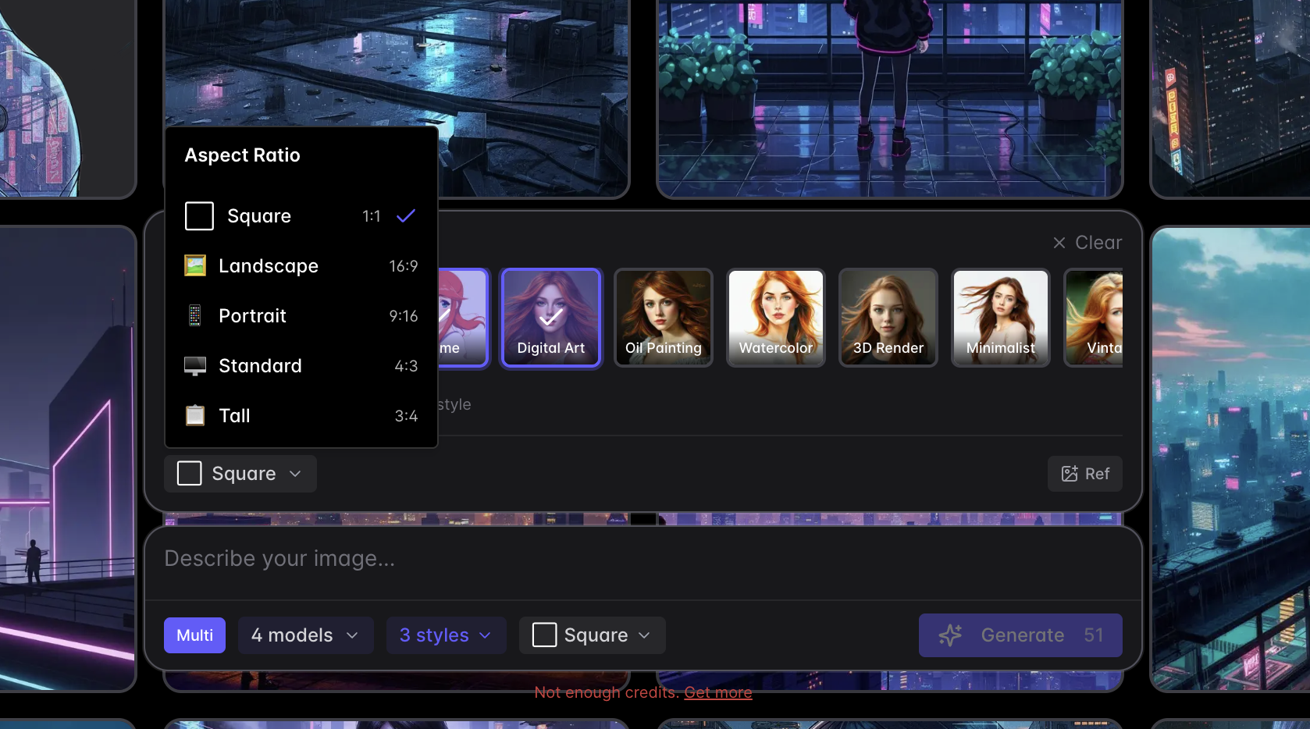Deselect the checked Digital Art style
This screenshot has width=1310, height=729.
550,318
